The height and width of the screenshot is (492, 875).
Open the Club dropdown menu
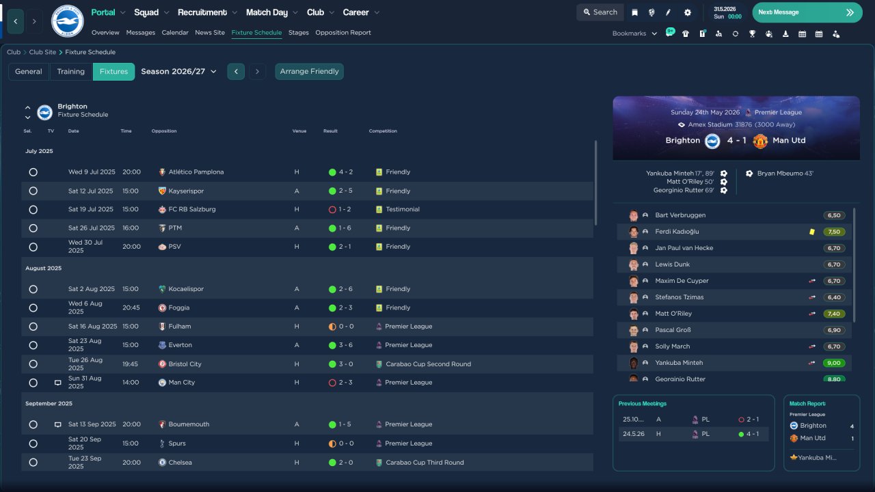click(321, 12)
